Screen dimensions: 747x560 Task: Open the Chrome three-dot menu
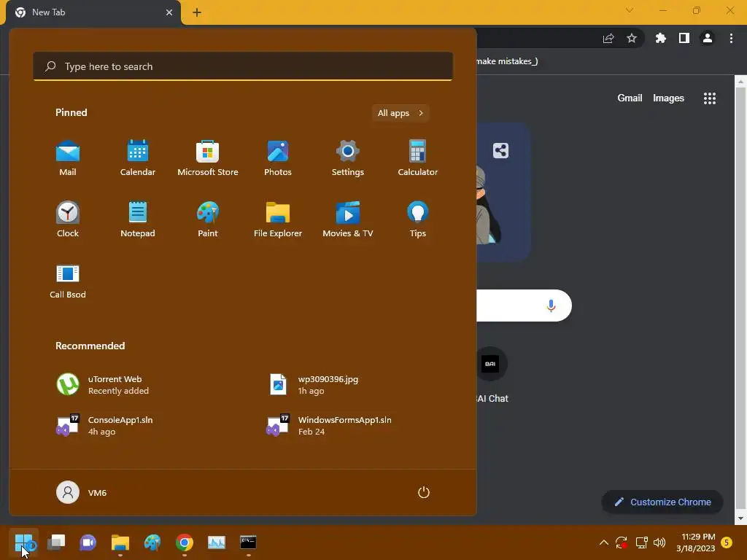731,38
